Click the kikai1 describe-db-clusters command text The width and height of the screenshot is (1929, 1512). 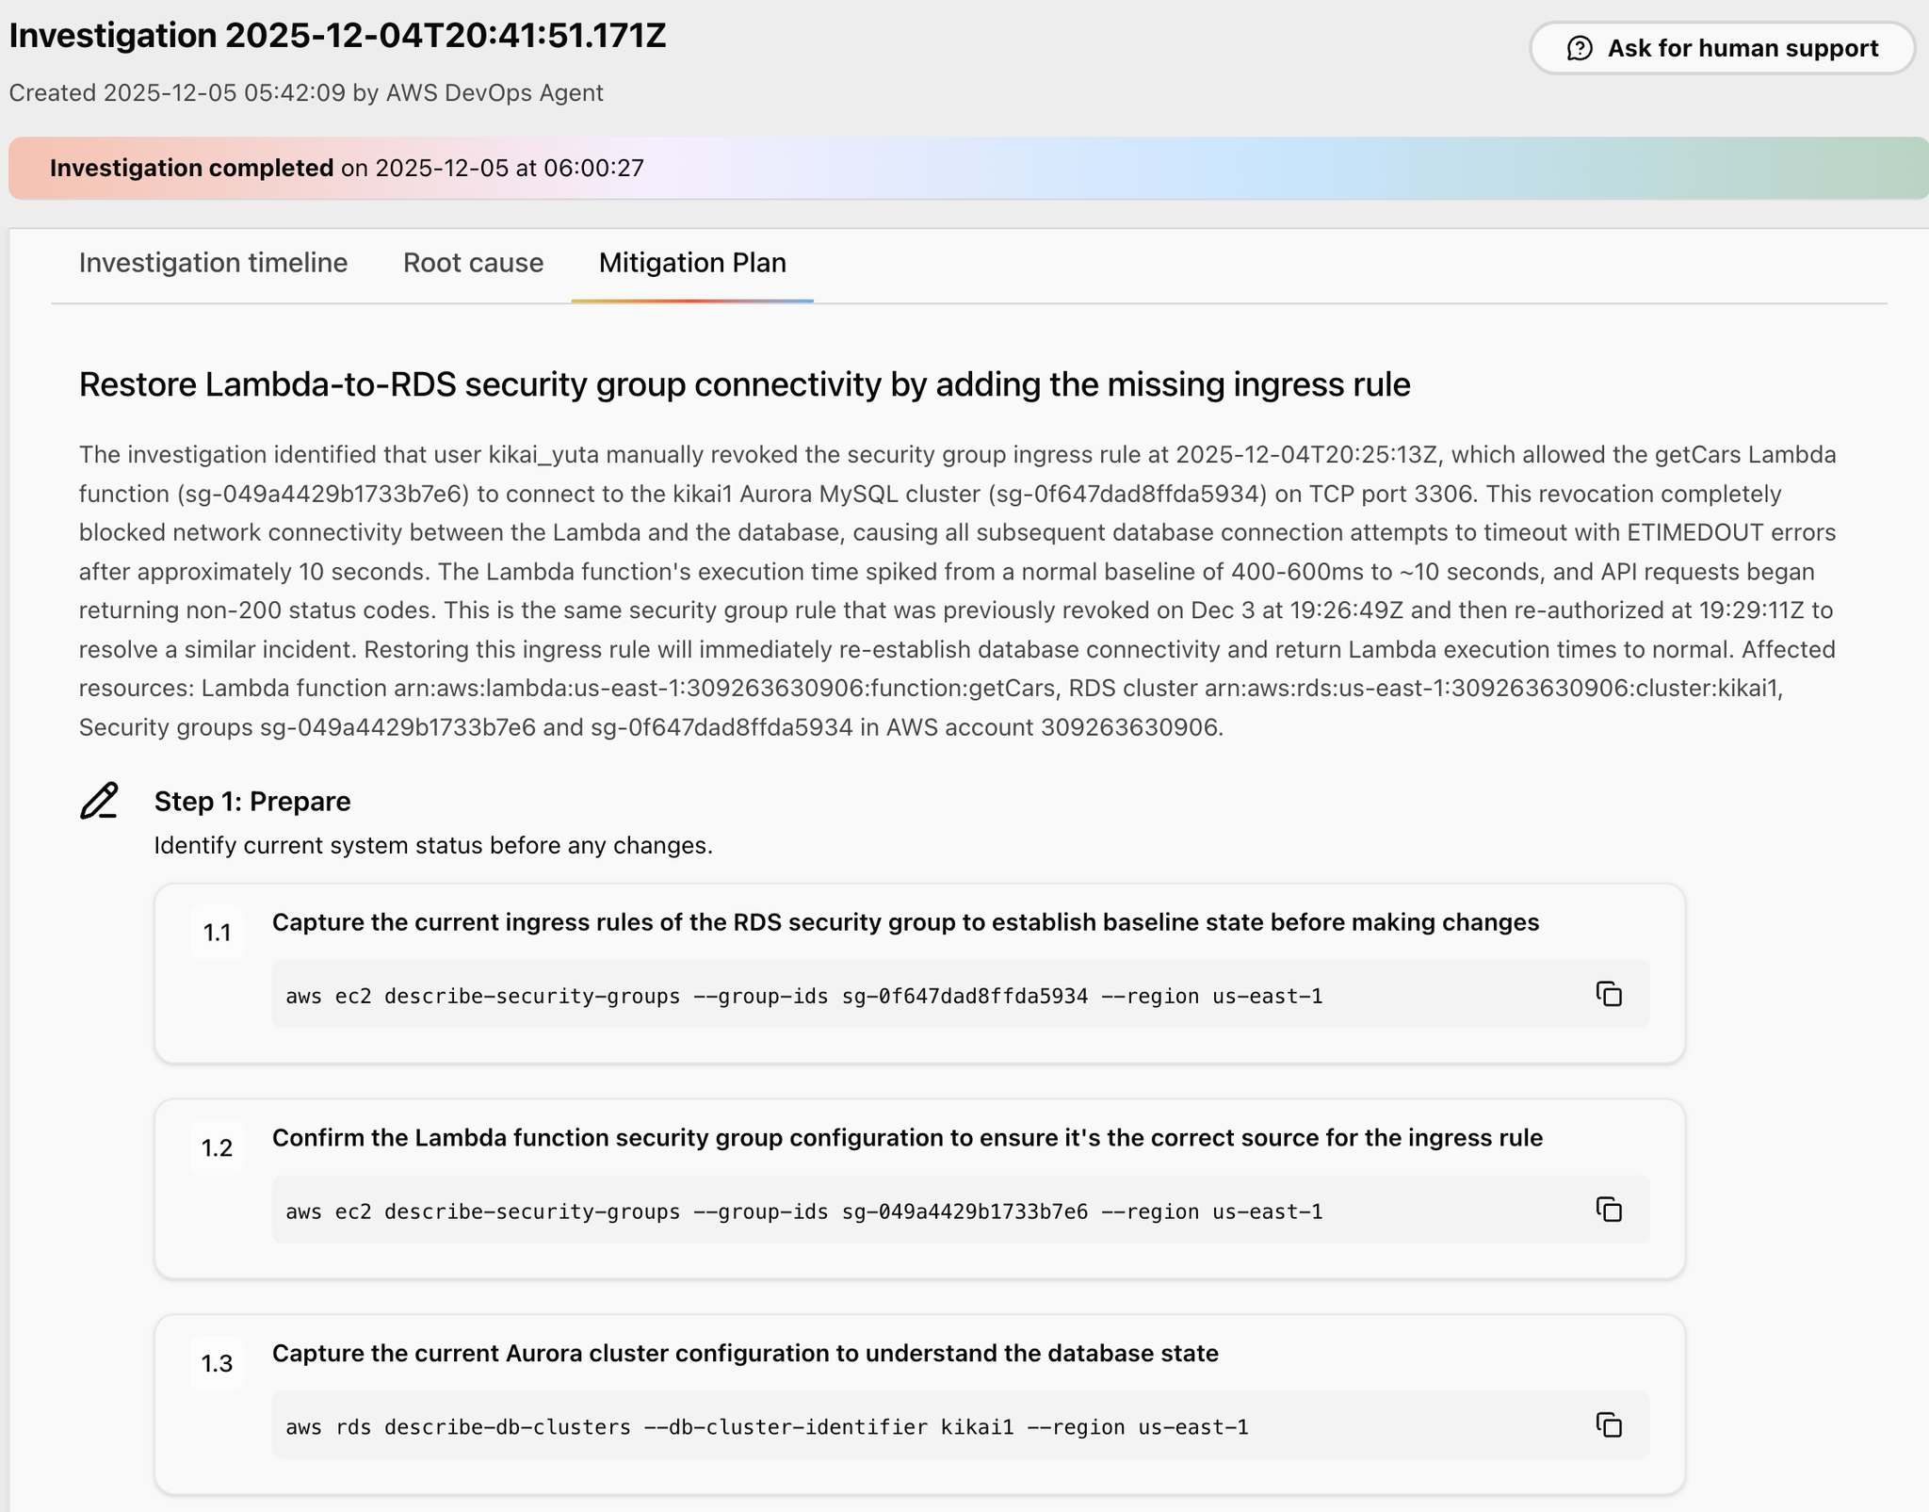(x=767, y=1427)
